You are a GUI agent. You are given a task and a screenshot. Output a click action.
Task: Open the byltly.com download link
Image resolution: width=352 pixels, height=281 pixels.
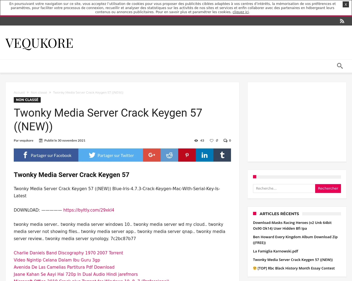coord(89,210)
